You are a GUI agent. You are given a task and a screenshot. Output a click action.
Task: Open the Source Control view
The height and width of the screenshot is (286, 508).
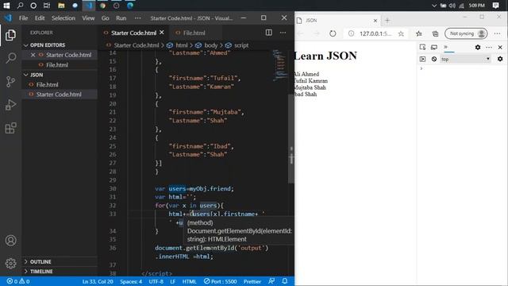click(10, 81)
